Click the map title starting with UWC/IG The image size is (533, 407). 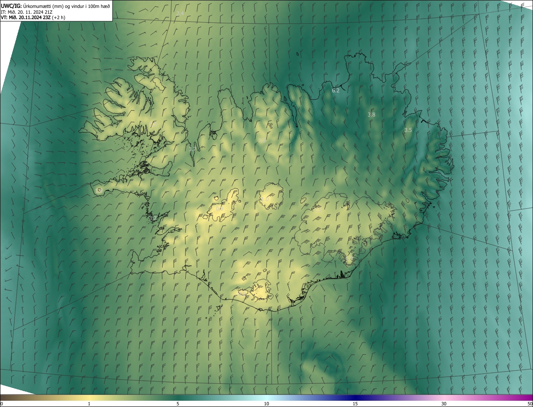coord(55,6)
